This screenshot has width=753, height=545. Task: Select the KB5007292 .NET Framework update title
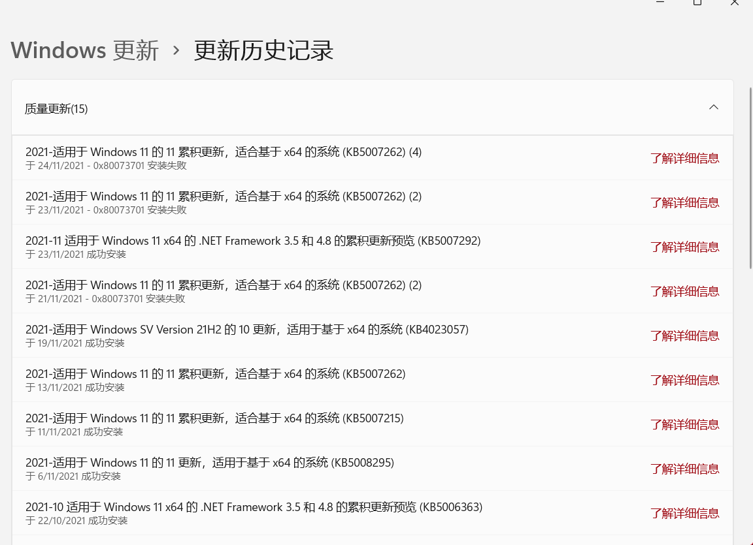point(253,241)
